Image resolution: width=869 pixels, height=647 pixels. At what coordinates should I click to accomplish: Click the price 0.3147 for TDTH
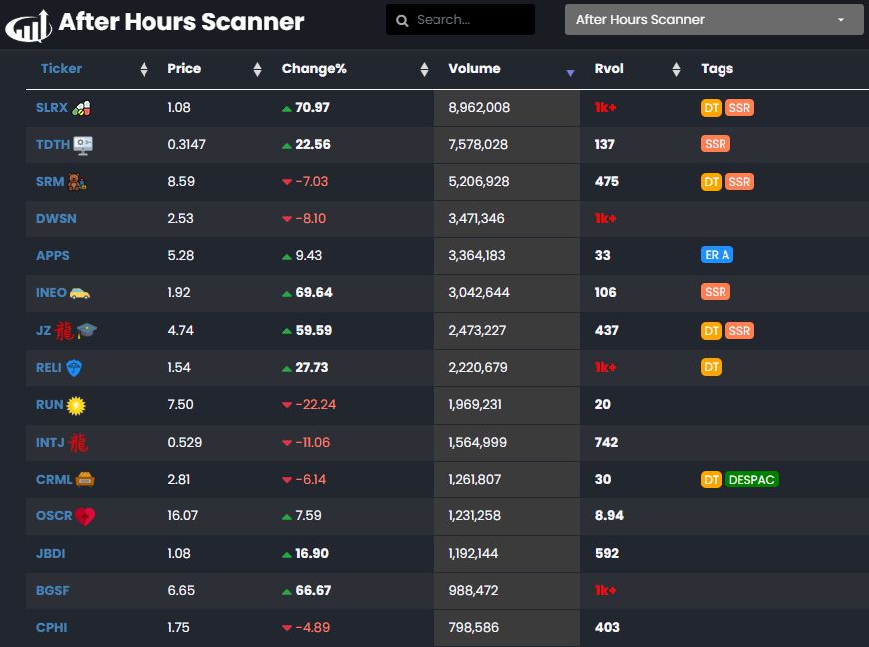coord(186,145)
